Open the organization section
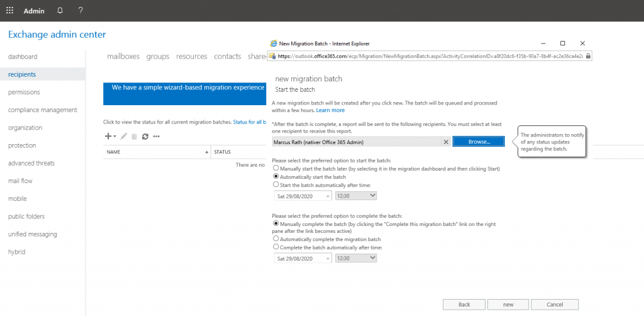Viewport: 644px width, 316px height. click(x=25, y=127)
